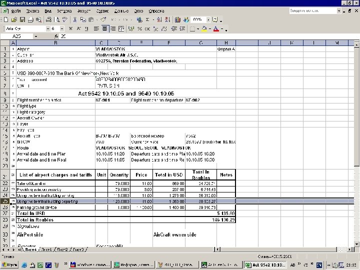360x270 pixels.
Task: Select row 27 header
Action: pos(5,213)
